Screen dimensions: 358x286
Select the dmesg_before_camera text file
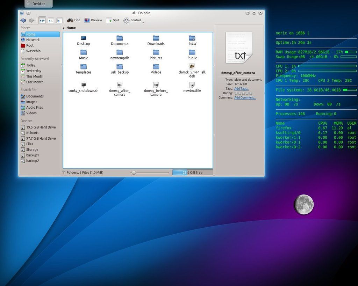coord(156,89)
